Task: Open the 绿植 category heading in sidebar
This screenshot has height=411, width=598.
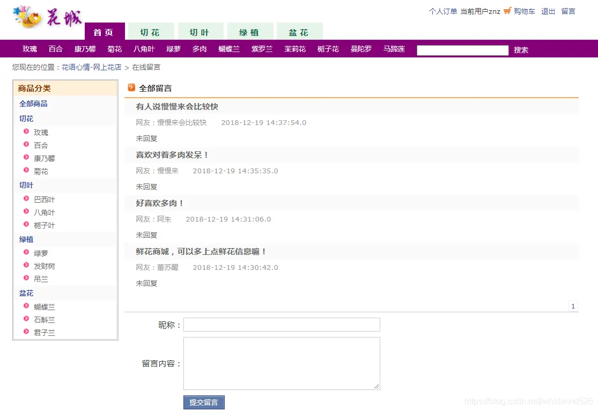Action: point(26,239)
